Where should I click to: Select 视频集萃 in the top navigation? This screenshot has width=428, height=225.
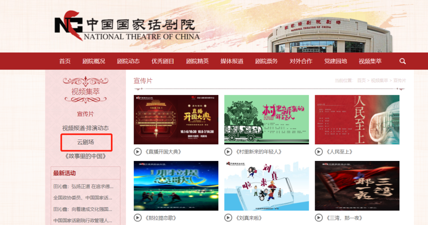point(370,61)
